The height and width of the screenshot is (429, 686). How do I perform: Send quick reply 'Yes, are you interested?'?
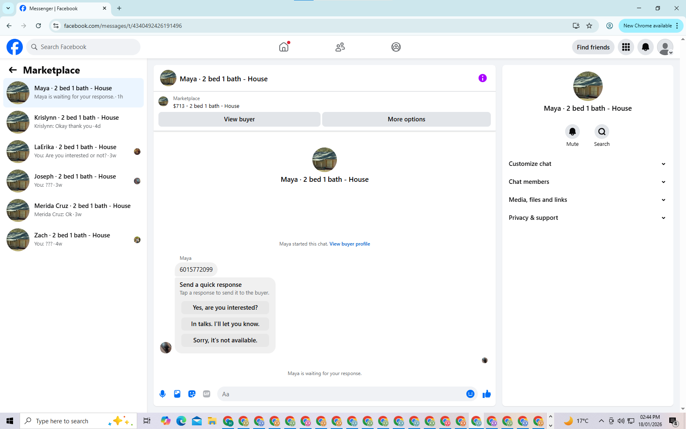225,308
